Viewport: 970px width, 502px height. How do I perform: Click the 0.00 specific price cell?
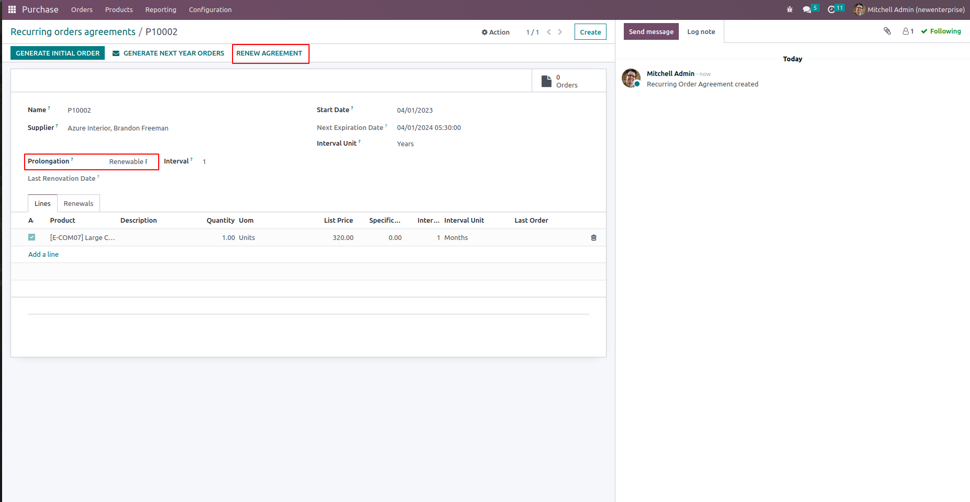click(x=395, y=238)
